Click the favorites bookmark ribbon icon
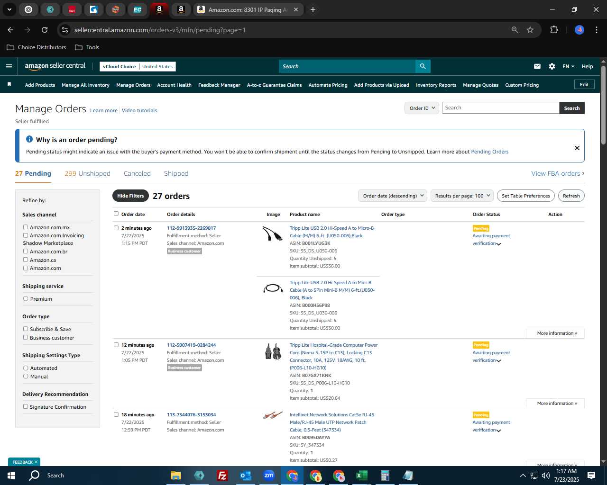This screenshot has height=485, width=607. pyautogui.click(x=9, y=85)
